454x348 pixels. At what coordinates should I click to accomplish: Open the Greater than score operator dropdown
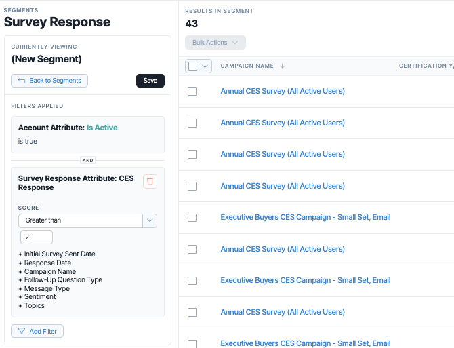(x=87, y=220)
